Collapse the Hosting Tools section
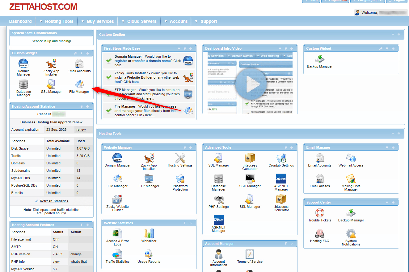 pyautogui.click(x=393, y=134)
